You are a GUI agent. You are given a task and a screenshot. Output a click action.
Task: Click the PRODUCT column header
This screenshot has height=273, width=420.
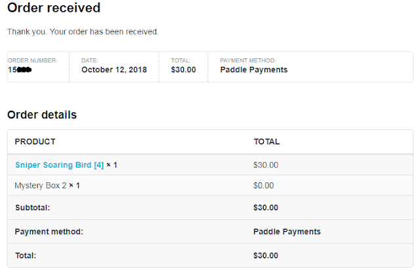coord(35,142)
